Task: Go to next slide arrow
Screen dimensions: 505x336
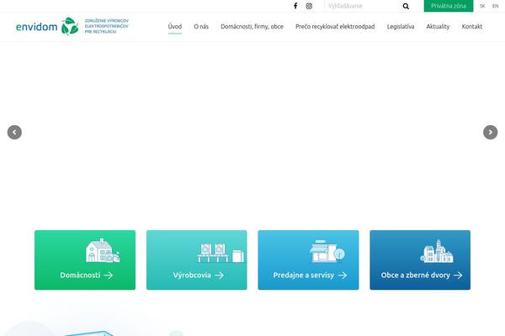Action: 490,132
